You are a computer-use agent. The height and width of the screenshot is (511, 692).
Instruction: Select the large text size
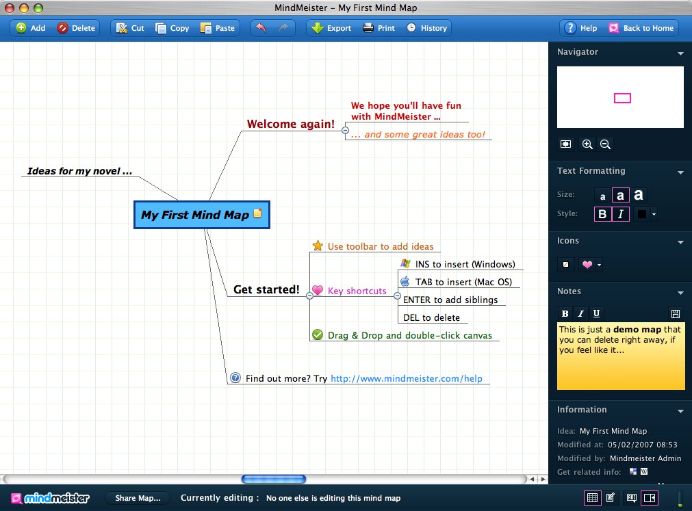tap(639, 194)
